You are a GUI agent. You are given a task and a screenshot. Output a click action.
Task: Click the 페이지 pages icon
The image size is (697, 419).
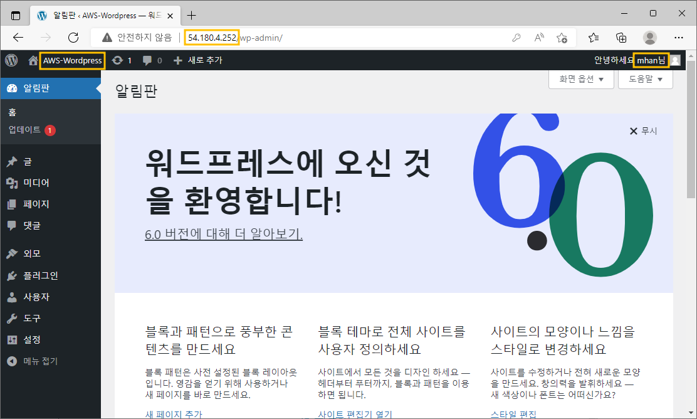[x=12, y=204]
